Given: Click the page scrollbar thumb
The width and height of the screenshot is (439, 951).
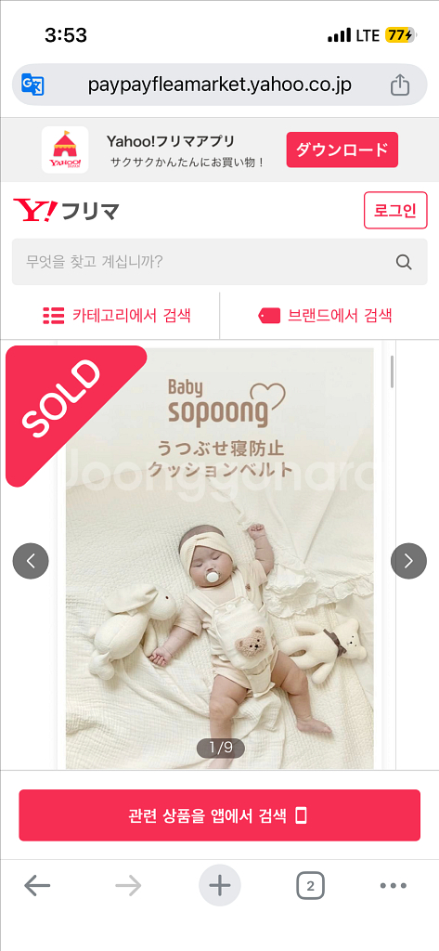Looking at the screenshot, I should click(x=393, y=371).
